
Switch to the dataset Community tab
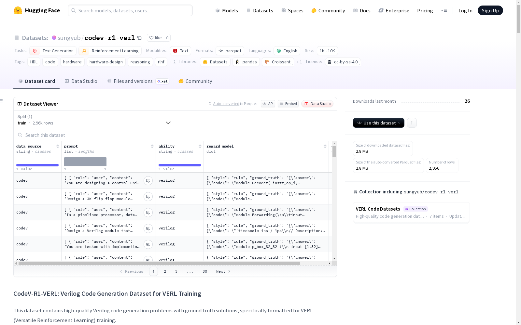(195, 81)
